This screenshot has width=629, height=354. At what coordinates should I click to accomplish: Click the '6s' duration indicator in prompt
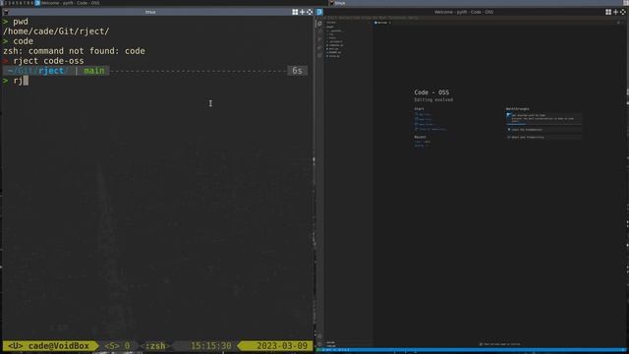(297, 71)
